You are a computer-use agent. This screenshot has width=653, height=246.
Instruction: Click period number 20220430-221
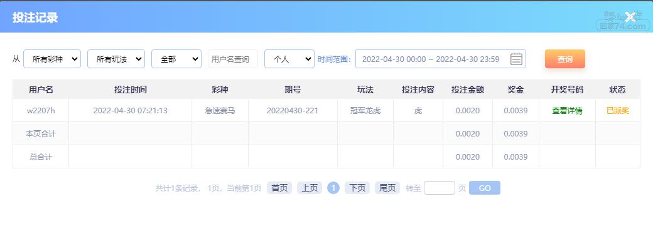[x=293, y=111]
